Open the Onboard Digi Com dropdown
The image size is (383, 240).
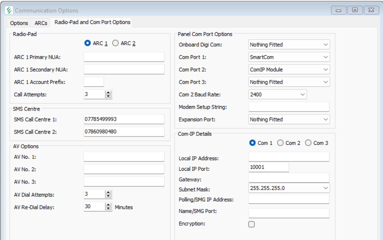(326, 45)
